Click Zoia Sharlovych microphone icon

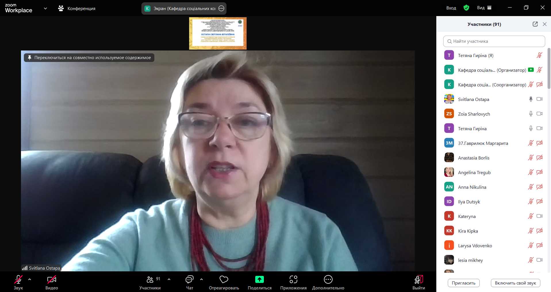(x=531, y=114)
